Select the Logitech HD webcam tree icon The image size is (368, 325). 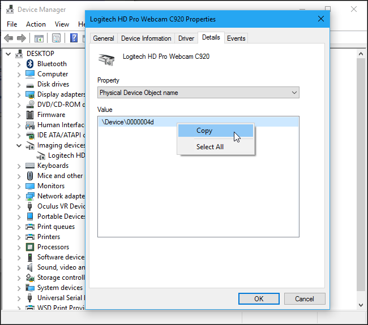coord(41,156)
